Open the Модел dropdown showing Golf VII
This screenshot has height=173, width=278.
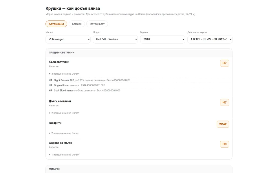click(x=115, y=39)
